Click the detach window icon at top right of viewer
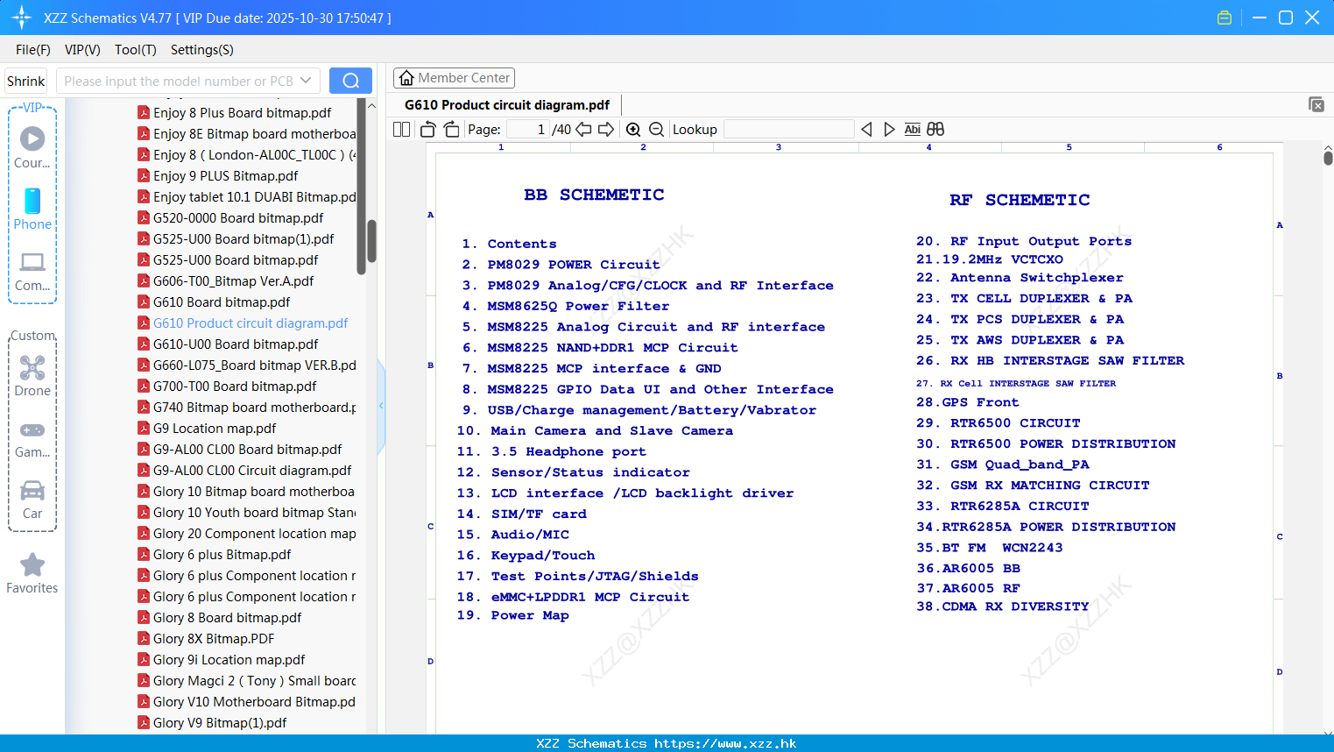The width and height of the screenshot is (1334, 752). (1316, 104)
